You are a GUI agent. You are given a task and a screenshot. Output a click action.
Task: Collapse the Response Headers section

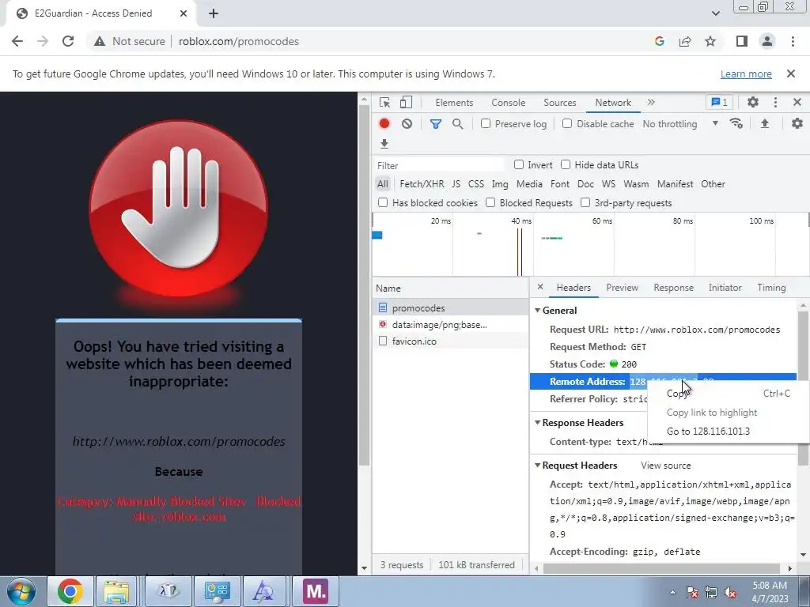click(x=537, y=423)
